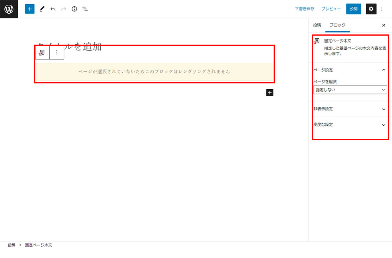Add a block with black plus button
The width and height of the screenshot is (392, 258).
point(270,93)
